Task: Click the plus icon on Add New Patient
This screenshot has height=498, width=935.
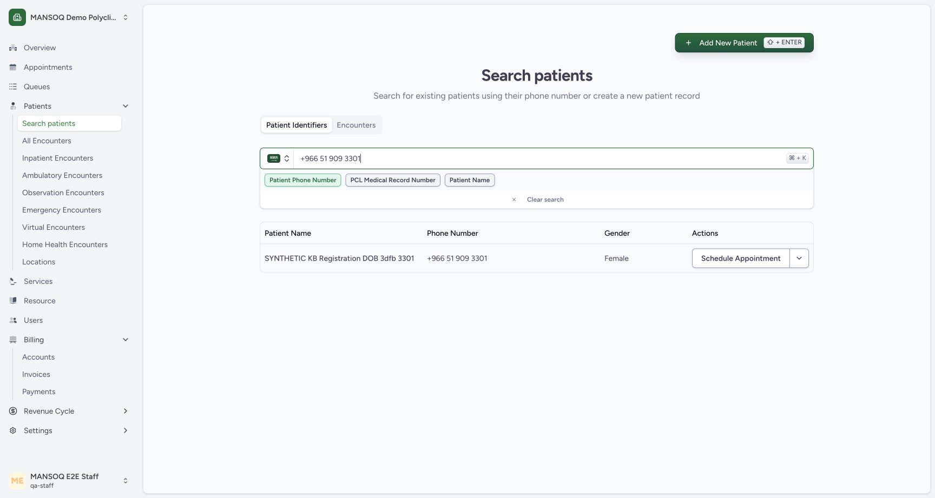Action: 688,43
